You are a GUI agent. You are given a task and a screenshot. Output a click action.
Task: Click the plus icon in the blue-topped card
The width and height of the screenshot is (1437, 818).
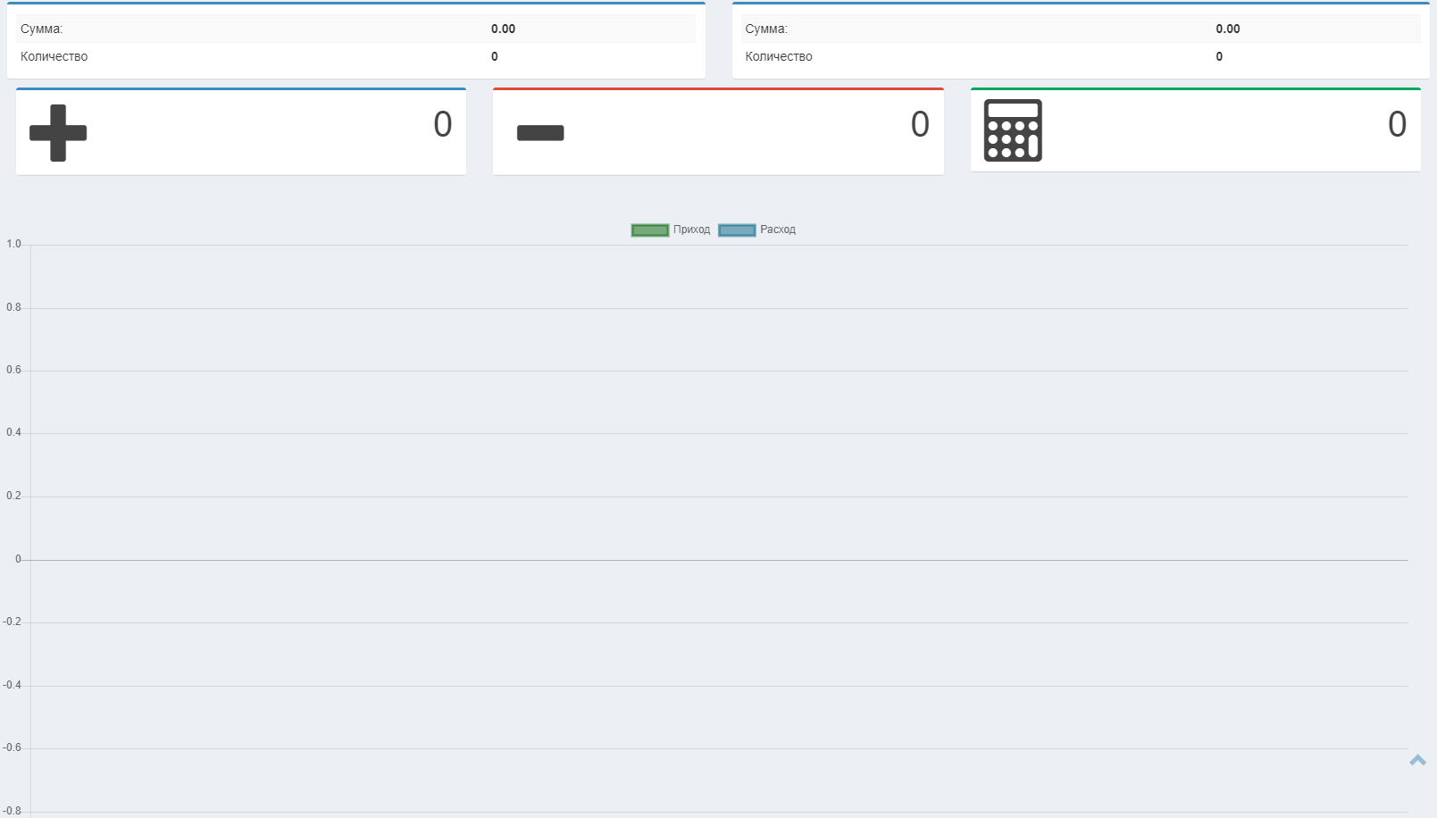tap(58, 133)
